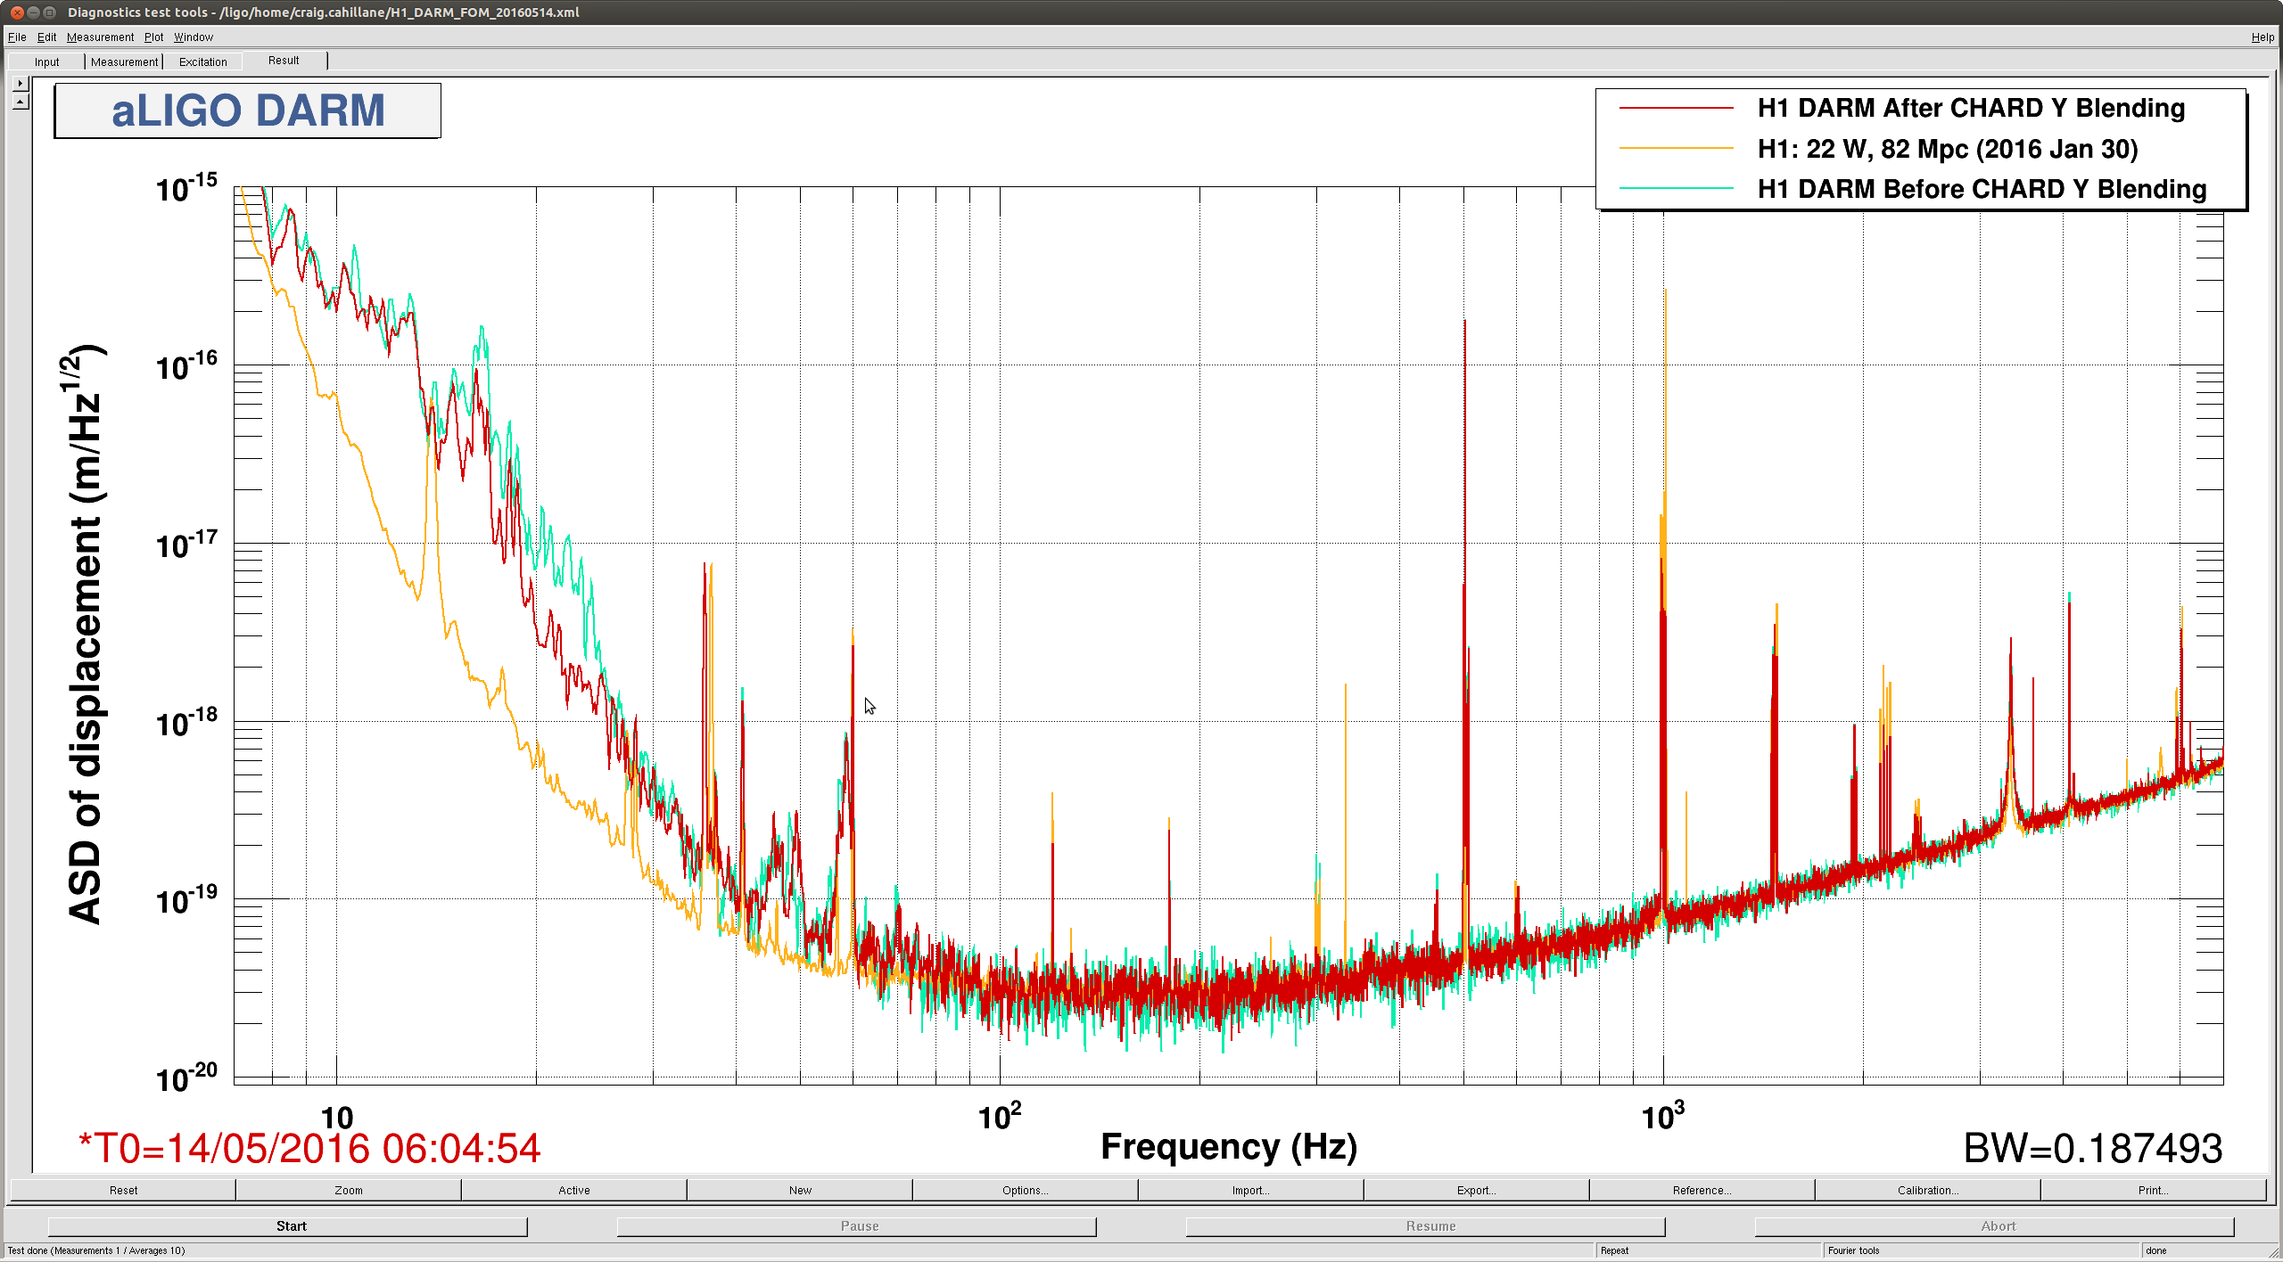Click the small up arrow panel toggle

[x=21, y=101]
